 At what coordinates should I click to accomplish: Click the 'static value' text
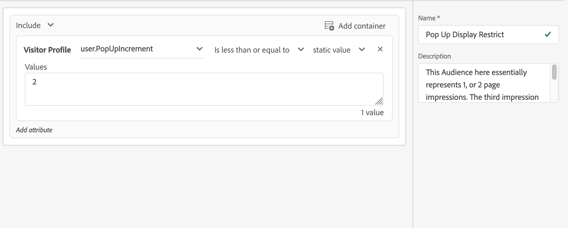click(x=332, y=50)
